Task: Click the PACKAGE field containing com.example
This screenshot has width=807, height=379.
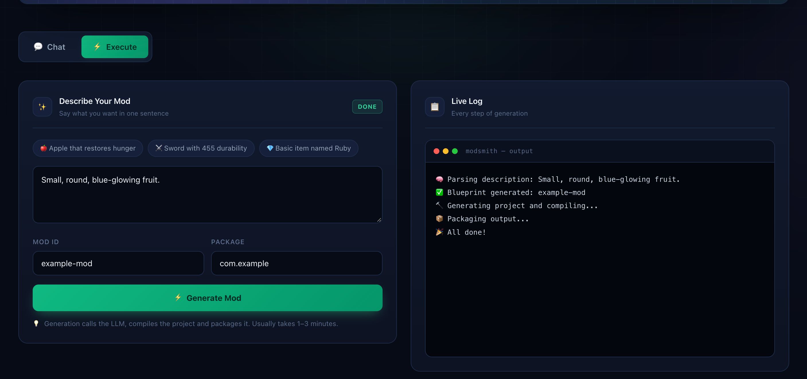Action: coord(297,263)
